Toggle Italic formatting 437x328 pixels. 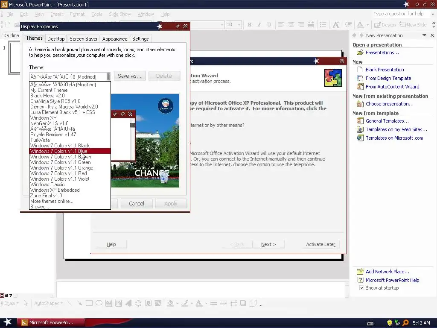(x=259, y=24)
